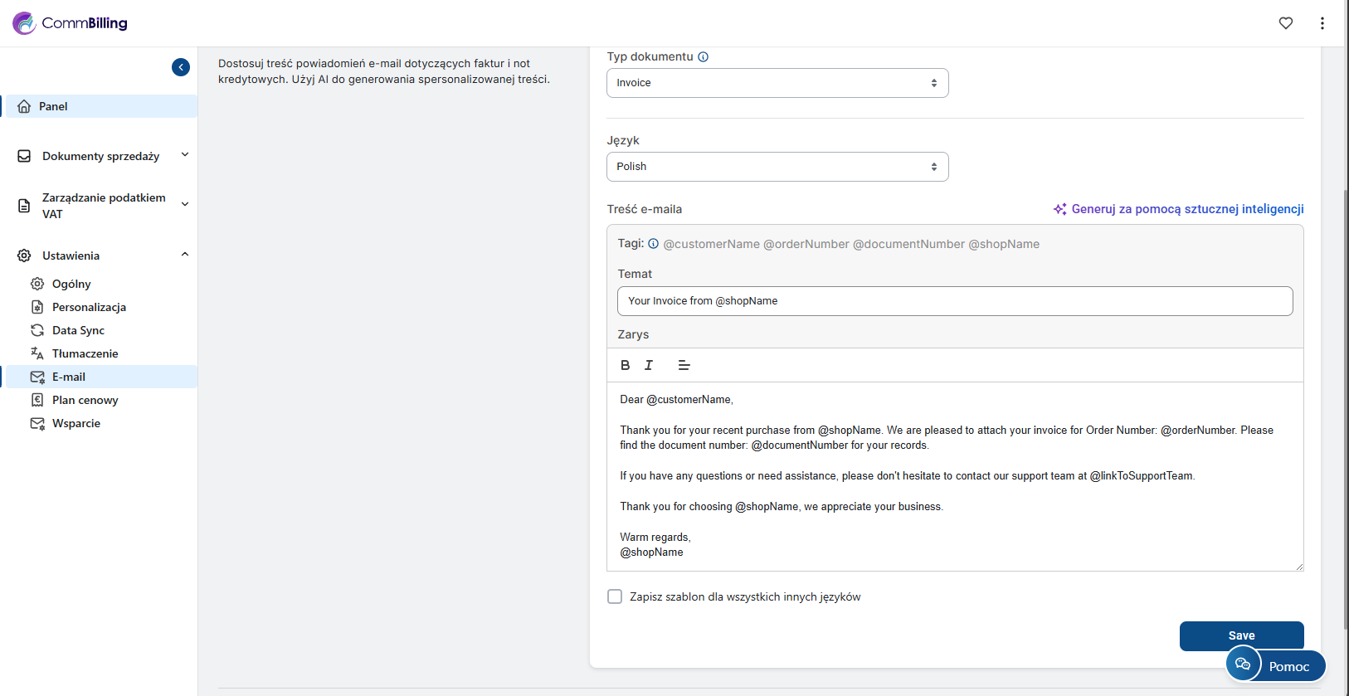Click the CommBilling logo
Screen dimensions: 1349x696
coord(71,23)
